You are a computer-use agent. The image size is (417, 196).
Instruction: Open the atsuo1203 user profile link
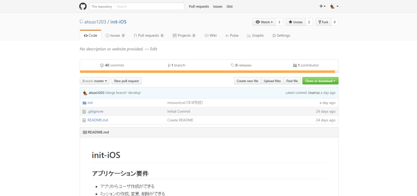point(95,22)
